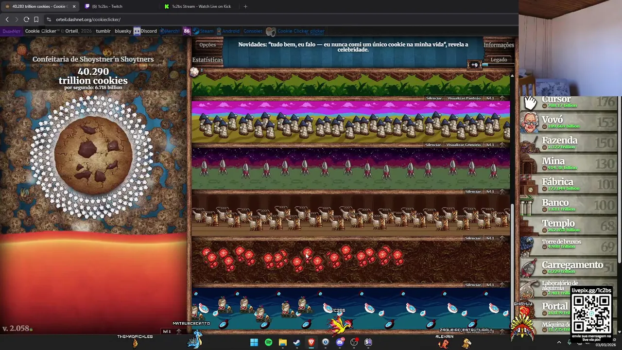Buy a Fazenda building
The image size is (622, 350).
tap(569, 143)
